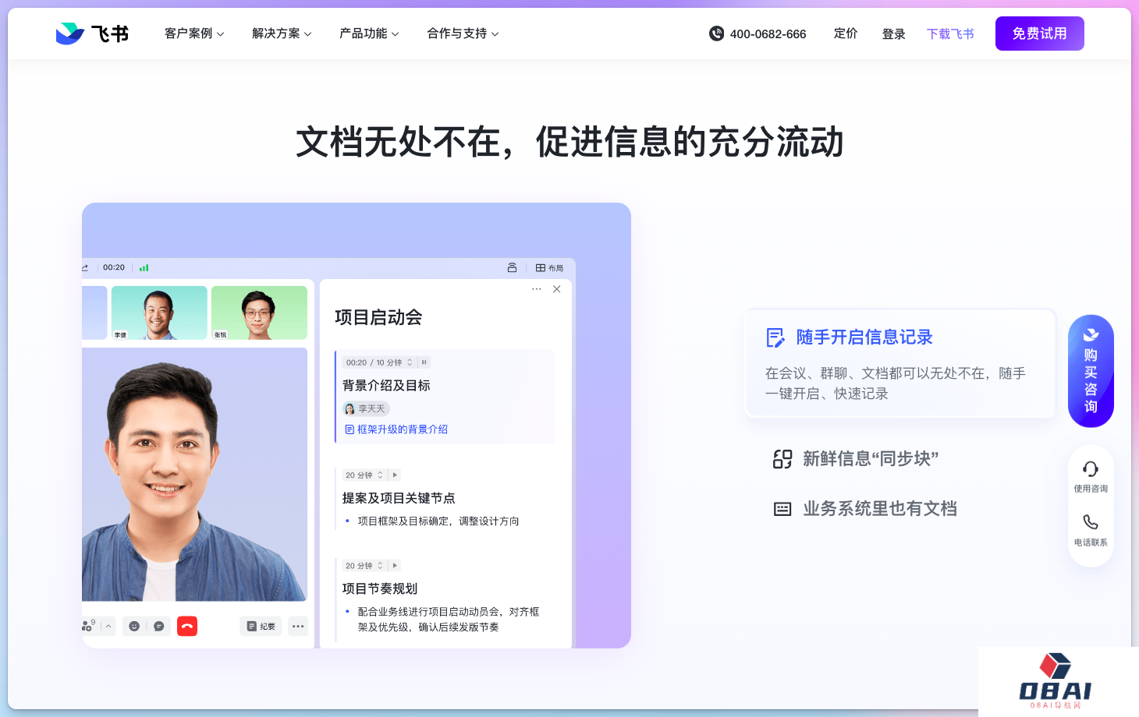Open the 合作与支持 menu

pyautogui.click(x=463, y=34)
